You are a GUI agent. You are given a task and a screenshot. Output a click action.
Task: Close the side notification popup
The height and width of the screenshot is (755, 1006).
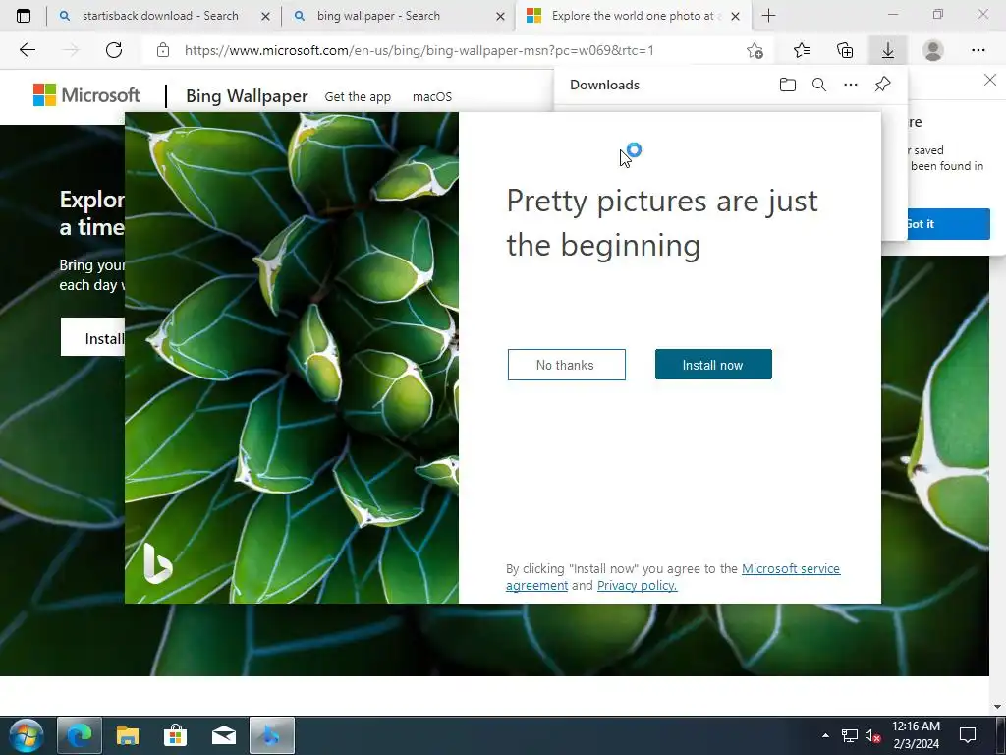point(990,80)
